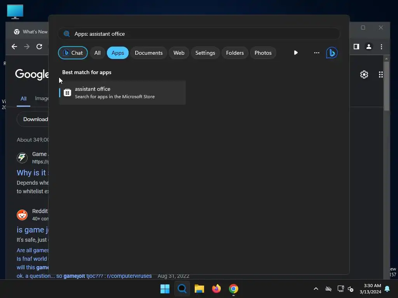Switch to Documents search filter
Image resolution: width=398 pixels, height=298 pixels.
coord(148,53)
